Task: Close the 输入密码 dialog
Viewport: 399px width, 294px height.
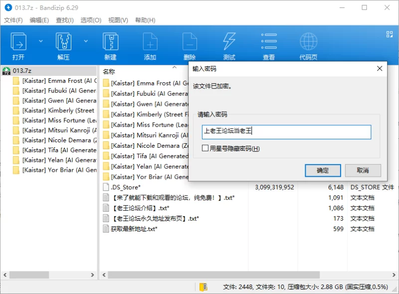Action: pos(380,68)
